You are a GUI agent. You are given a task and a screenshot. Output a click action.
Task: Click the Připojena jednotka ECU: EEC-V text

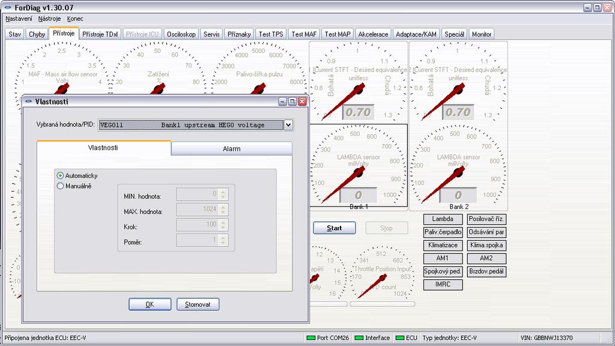point(46,338)
